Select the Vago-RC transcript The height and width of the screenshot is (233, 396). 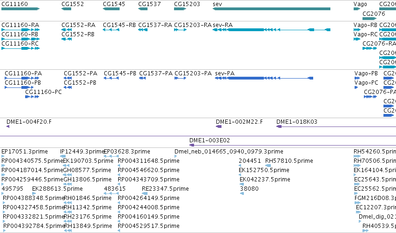[357, 39]
